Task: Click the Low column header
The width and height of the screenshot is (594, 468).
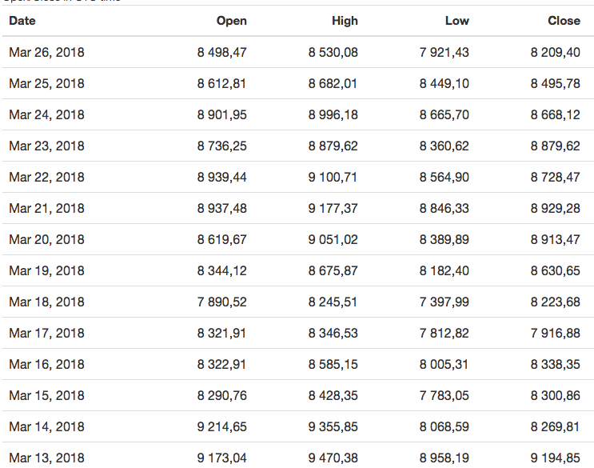Action: point(456,21)
